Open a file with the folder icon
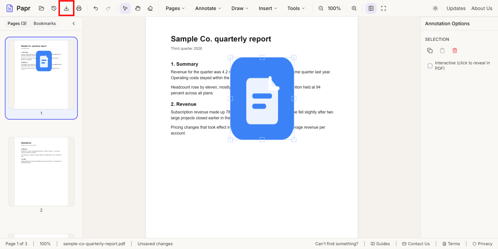The height and width of the screenshot is (249, 498). click(x=41, y=8)
